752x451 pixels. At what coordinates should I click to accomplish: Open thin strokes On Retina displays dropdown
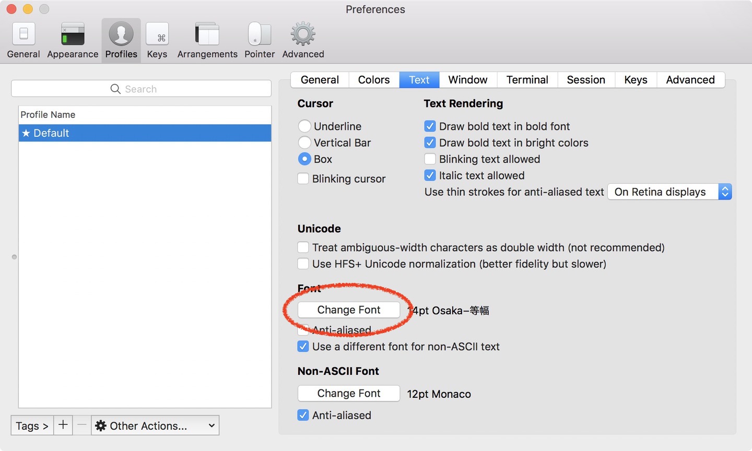pyautogui.click(x=670, y=192)
